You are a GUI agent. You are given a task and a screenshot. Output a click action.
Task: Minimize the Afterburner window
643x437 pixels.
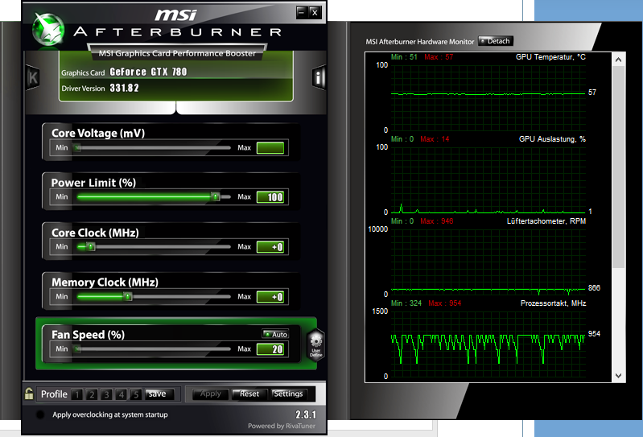click(302, 12)
